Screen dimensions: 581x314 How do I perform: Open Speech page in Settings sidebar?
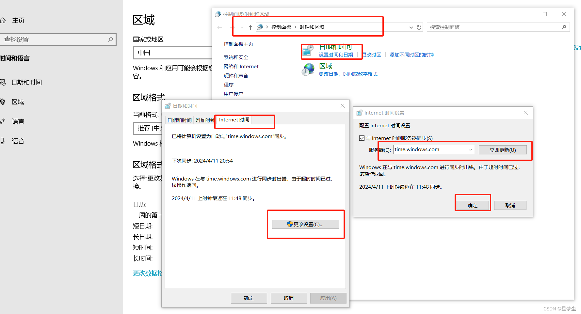coord(18,141)
